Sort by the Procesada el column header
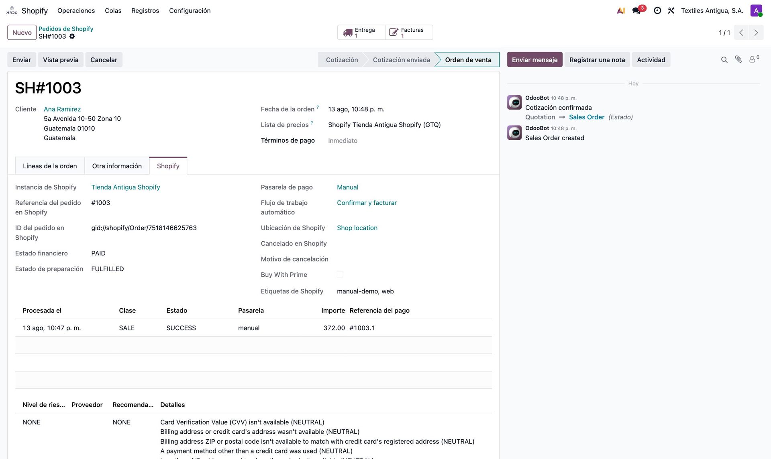This screenshot has width=771, height=459. pos(42,310)
